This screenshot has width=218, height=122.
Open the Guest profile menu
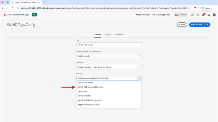206,8
